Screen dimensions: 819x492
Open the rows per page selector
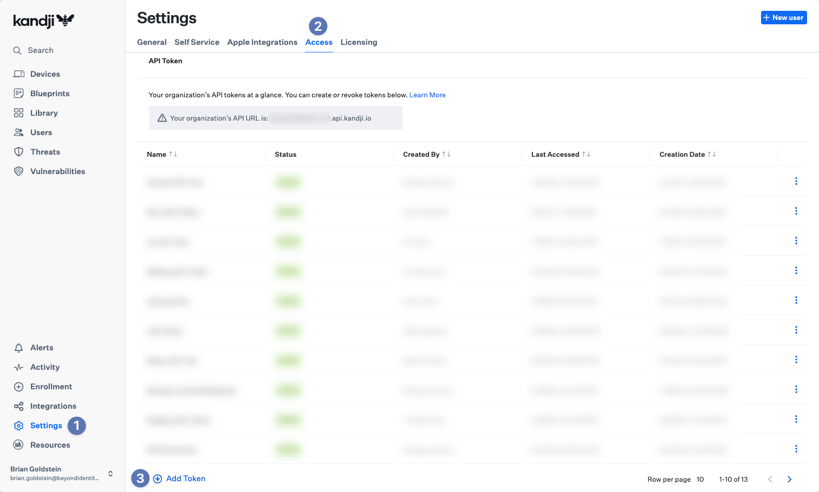click(x=700, y=479)
